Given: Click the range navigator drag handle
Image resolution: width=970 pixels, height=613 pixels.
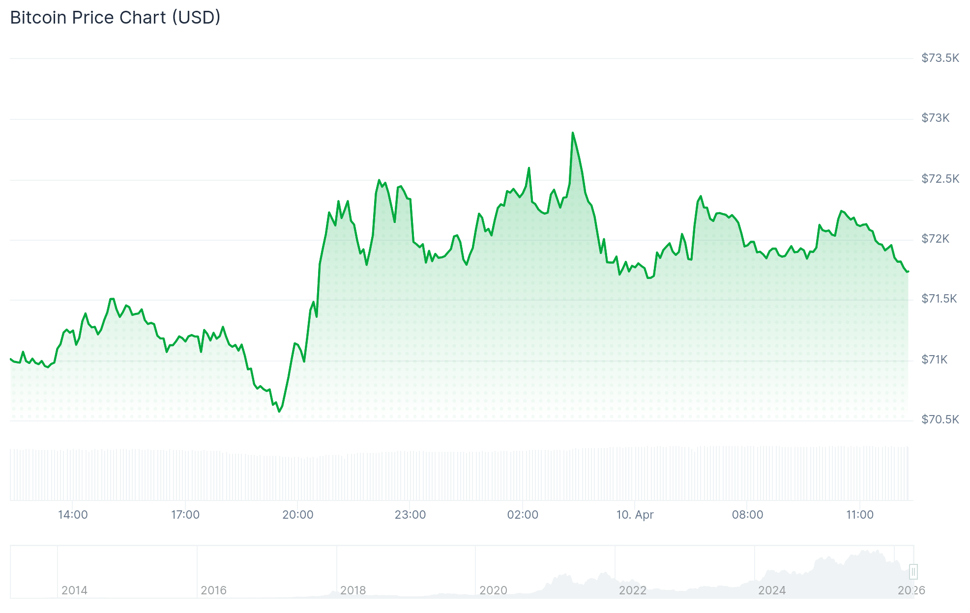Looking at the screenshot, I should tap(913, 572).
